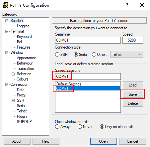The width and height of the screenshot is (150, 147).
Task: Choose the Other connection type radio
Action: point(99,55)
